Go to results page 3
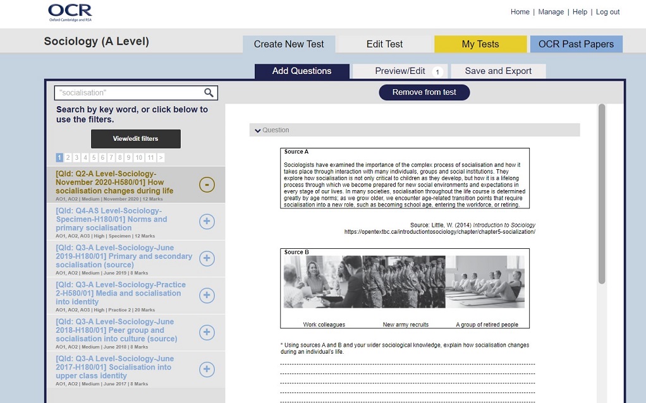Screen dimensions: 646x403 (76, 157)
